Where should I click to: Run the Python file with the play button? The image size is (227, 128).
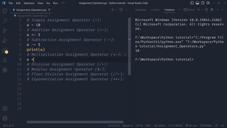click(x=113, y=10)
